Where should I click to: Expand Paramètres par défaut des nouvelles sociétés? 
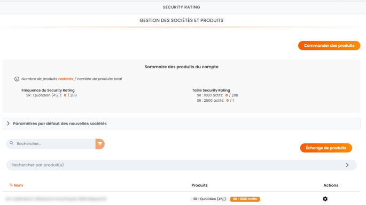tap(181, 124)
